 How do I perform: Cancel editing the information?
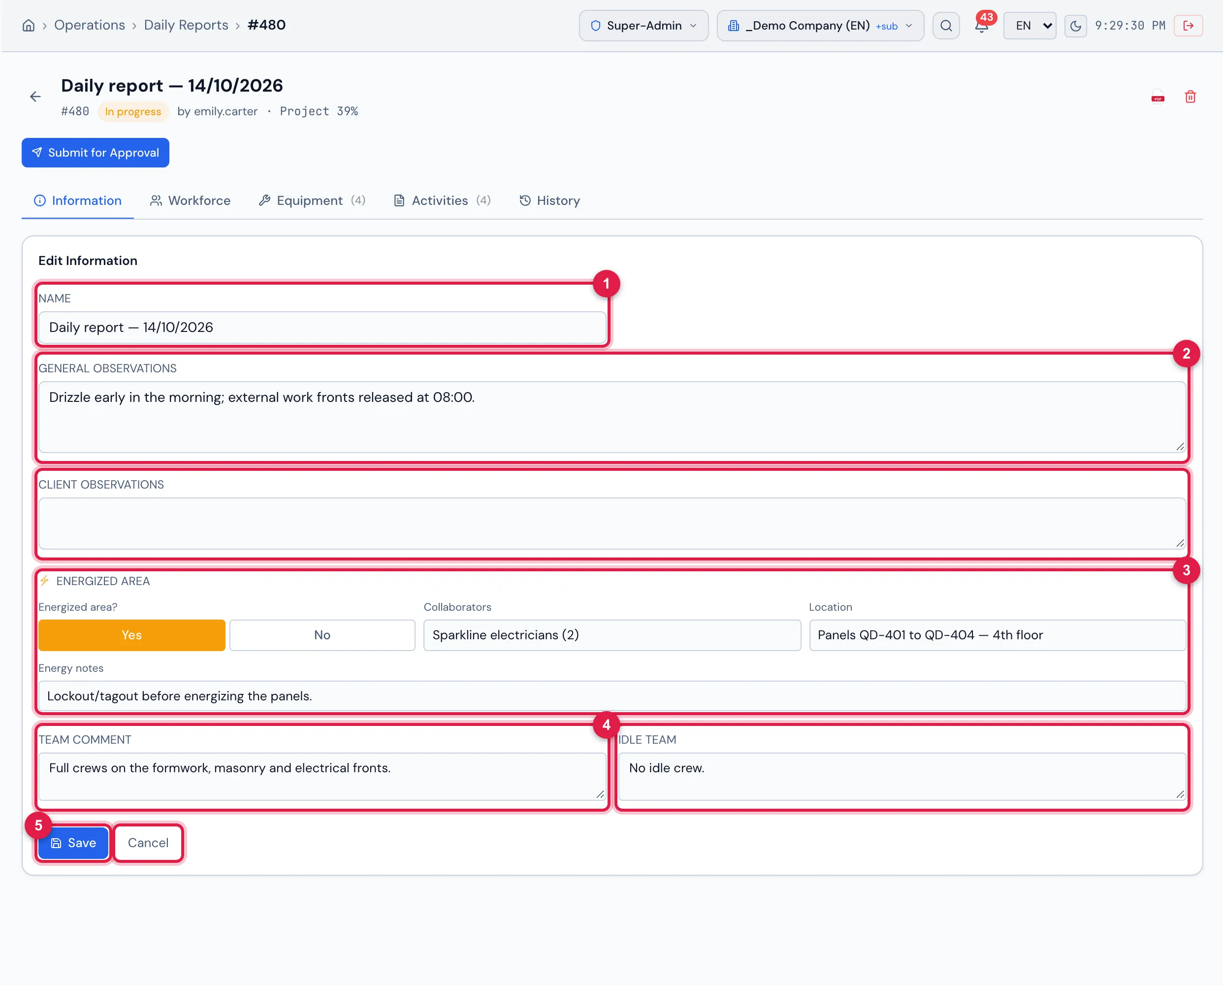[148, 843]
